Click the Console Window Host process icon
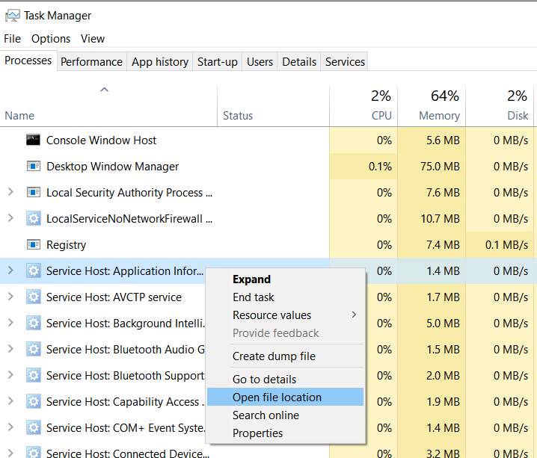The image size is (537, 458). point(33,140)
